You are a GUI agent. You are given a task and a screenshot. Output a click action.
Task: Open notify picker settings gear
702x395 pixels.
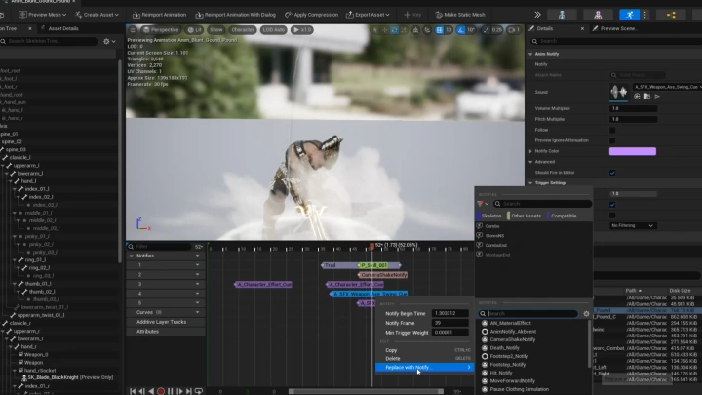pos(587,314)
